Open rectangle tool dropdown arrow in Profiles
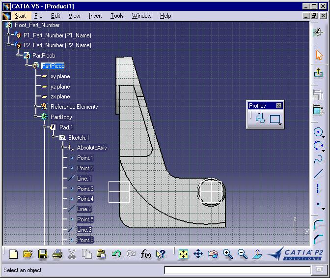The height and width of the screenshot is (278, 330). pyautogui.click(x=280, y=124)
